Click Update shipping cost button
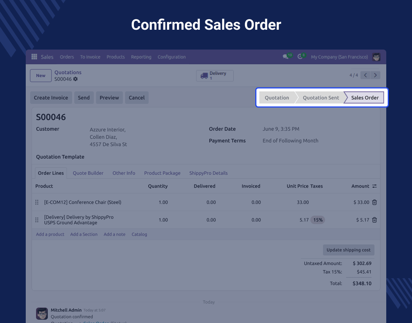The image size is (412, 323). 348,250
